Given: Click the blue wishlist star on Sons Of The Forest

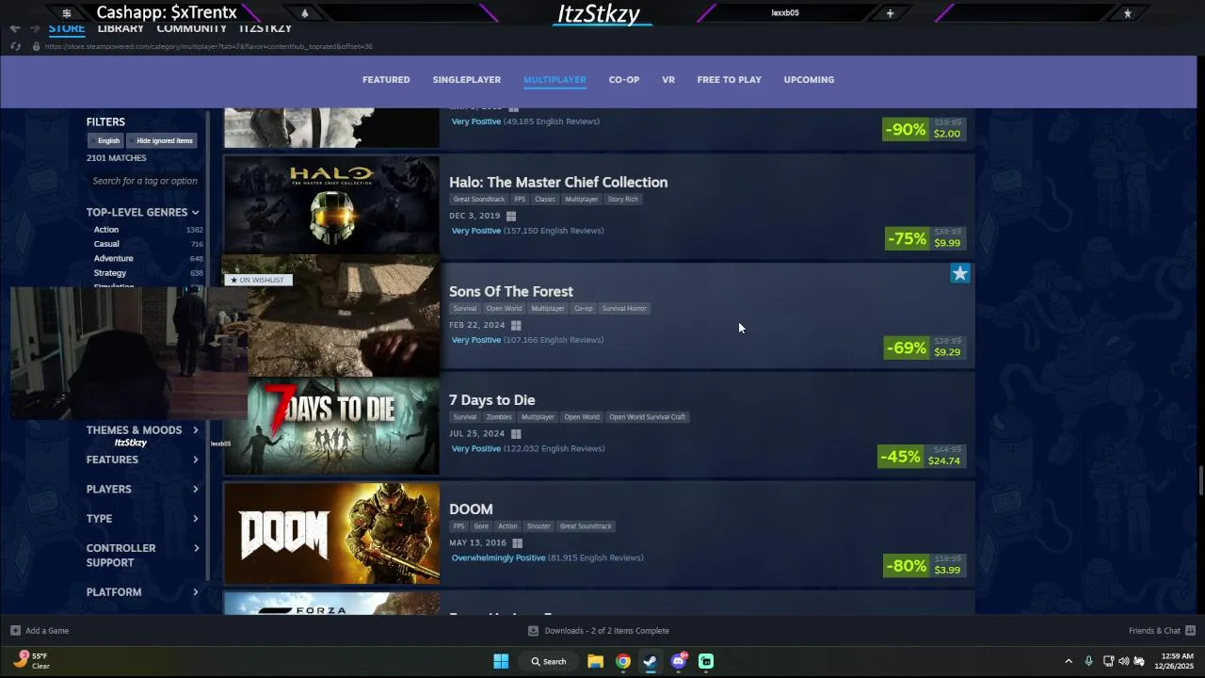Looking at the screenshot, I should pos(959,273).
